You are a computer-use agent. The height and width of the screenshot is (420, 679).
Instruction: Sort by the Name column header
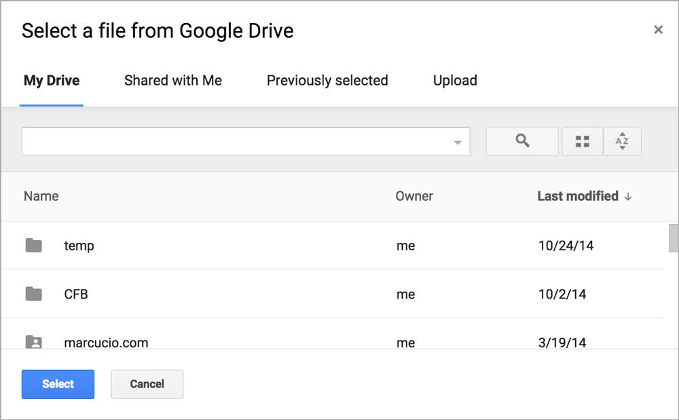41,196
